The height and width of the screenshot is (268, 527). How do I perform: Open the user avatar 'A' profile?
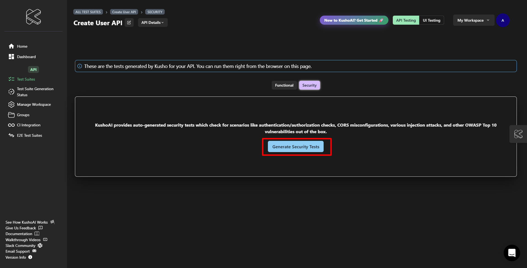(503, 21)
